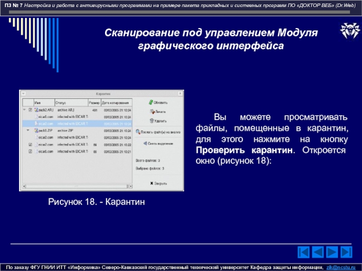Advance to the next slide
362x271 pixels.
[x=333, y=252]
